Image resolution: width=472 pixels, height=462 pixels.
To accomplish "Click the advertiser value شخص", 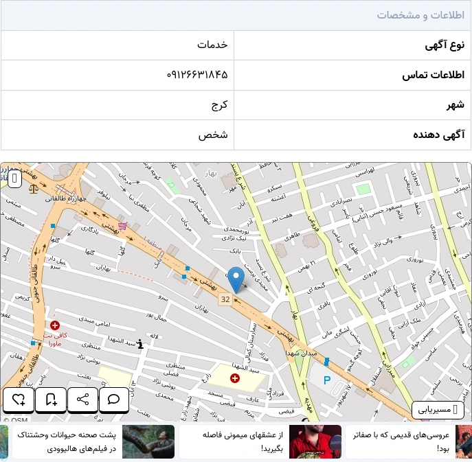I will coord(213,135).
